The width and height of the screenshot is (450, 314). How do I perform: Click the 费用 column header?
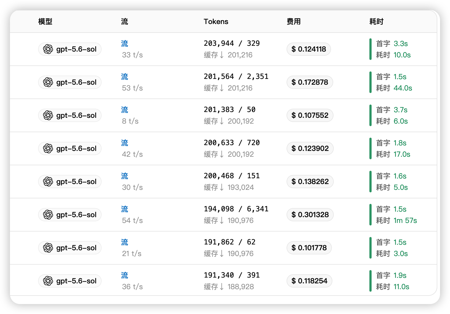click(294, 22)
